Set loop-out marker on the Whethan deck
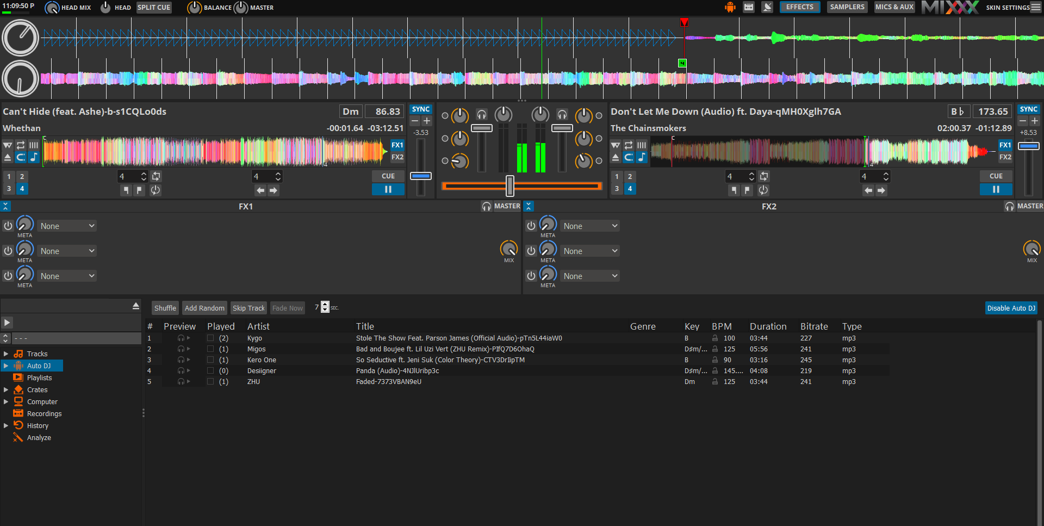Viewport: 1044px width, 526px height. (x=139, y=190)
